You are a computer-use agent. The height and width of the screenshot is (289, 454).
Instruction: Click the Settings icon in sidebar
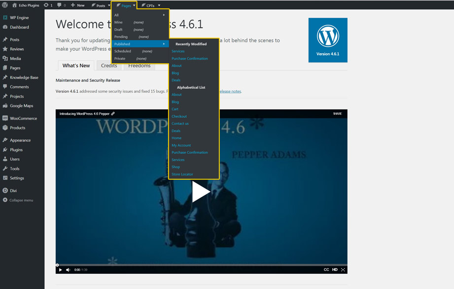coord(5,178)
